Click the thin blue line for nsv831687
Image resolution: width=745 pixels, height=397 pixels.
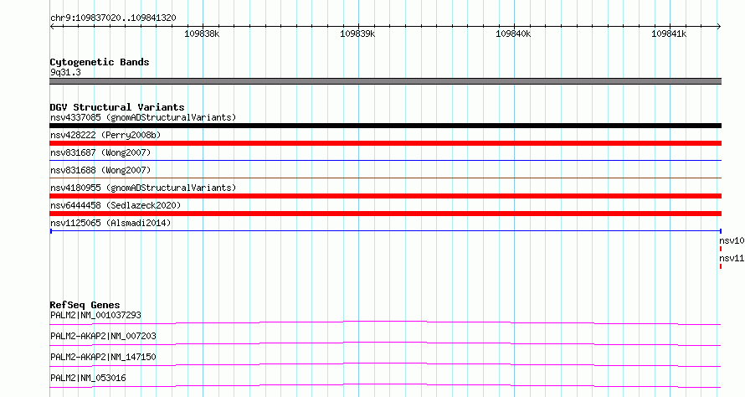(x=385, y=161)
